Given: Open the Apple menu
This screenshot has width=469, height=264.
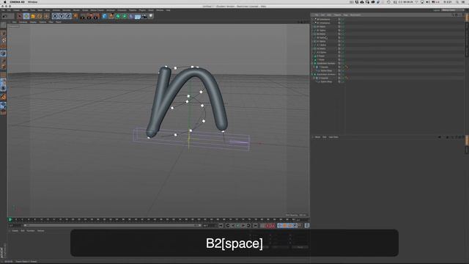Looking at the screenshot, I should (4, 1).
